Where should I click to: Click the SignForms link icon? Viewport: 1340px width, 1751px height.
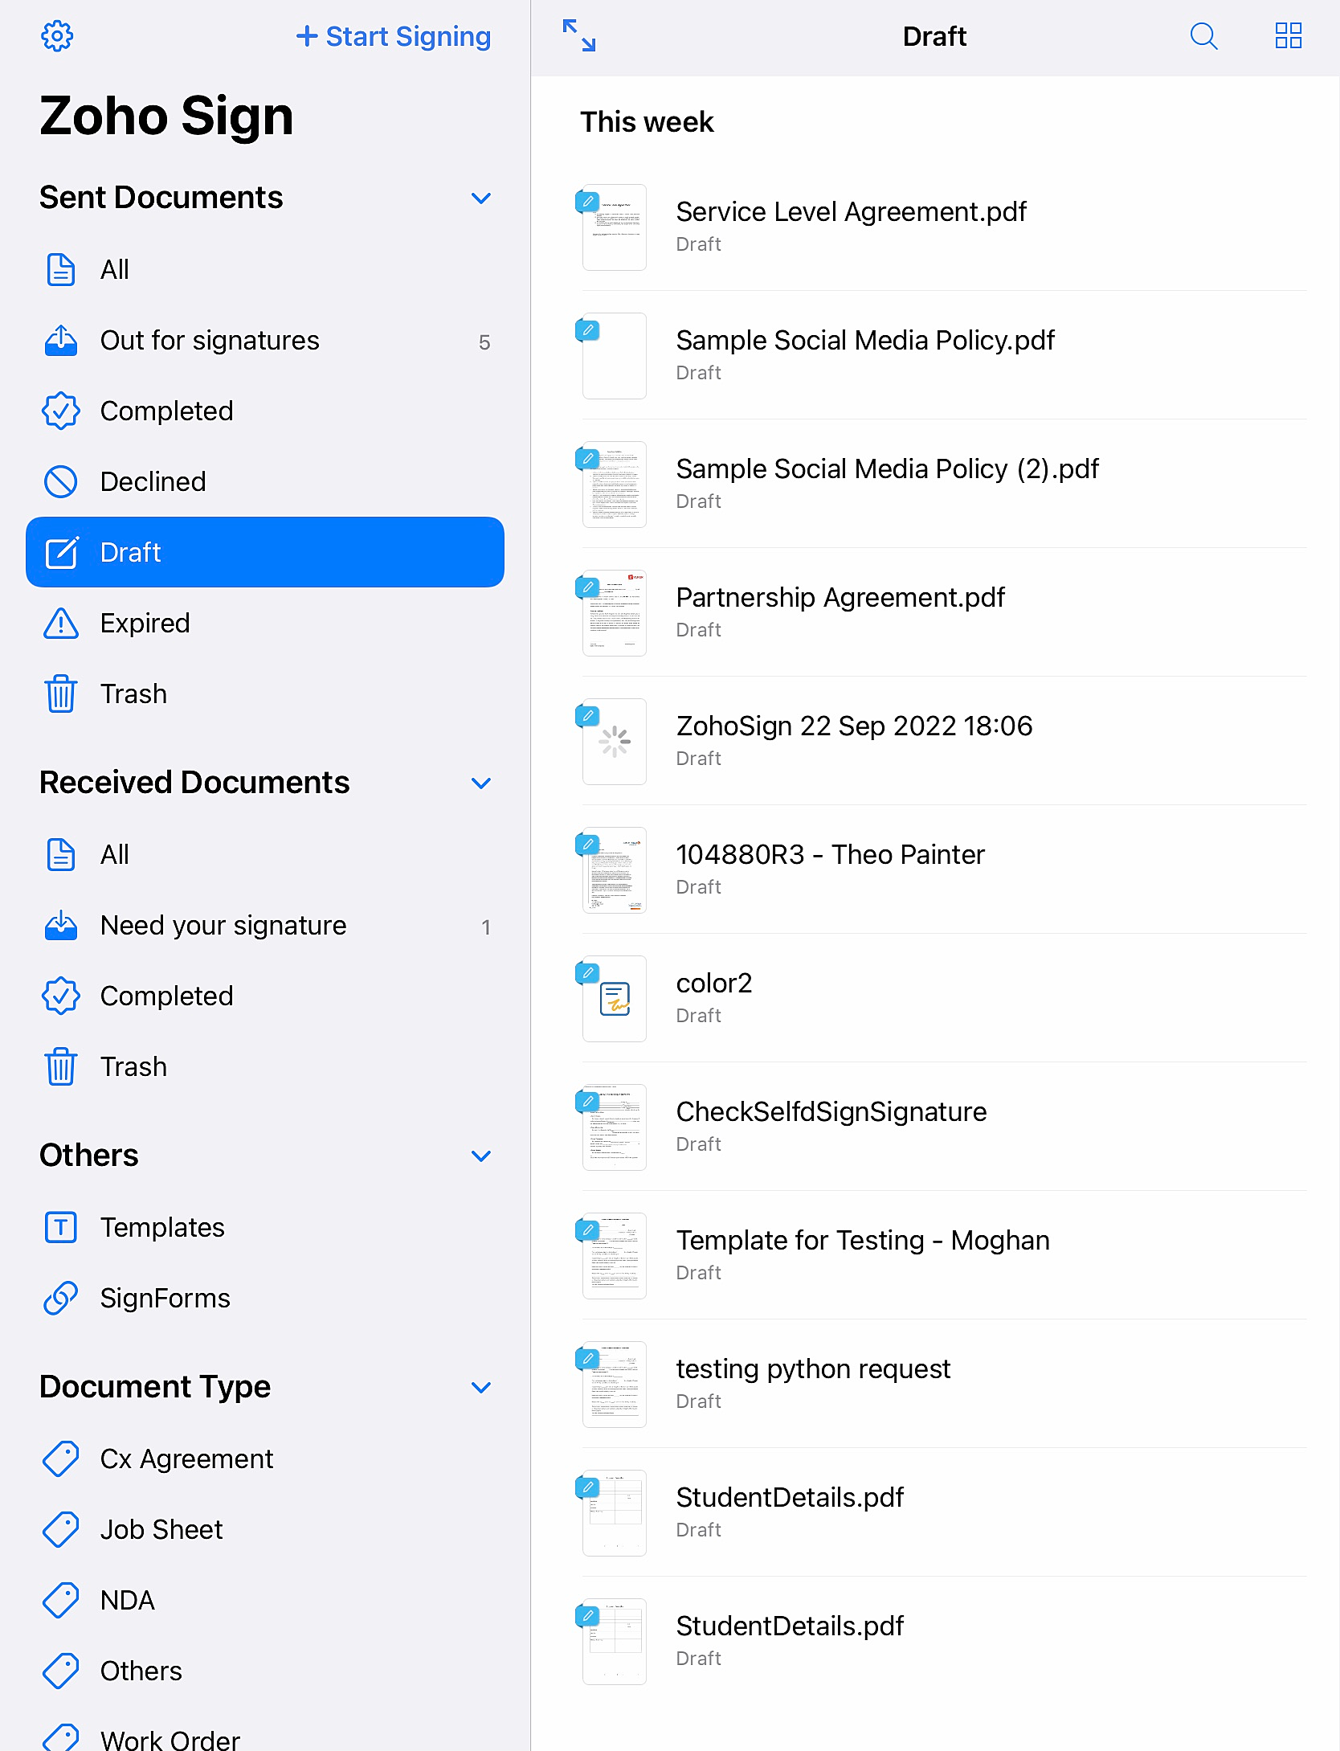(x=61, y=1298)
